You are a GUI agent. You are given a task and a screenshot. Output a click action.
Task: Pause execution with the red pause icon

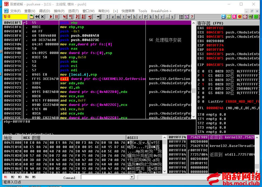click(56, 17)
